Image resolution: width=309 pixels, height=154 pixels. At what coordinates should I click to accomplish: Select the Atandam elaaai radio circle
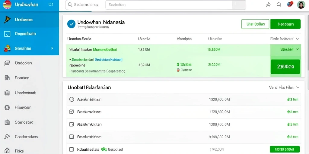72,99
